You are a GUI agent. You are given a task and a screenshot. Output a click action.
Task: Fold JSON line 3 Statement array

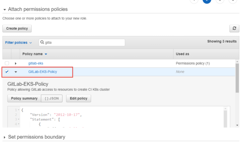19,119
